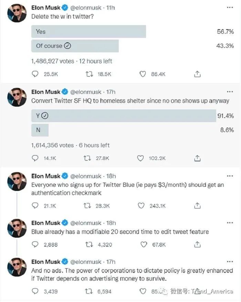Share the homeless shelter poll tweet

pos(197,158)
